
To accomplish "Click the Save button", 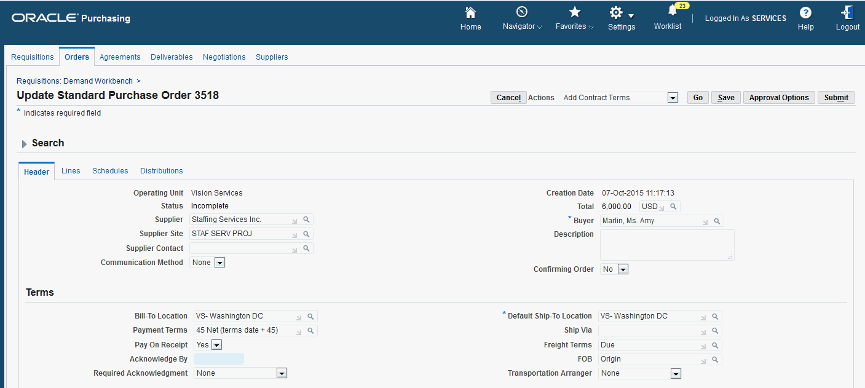I will 726,98.
